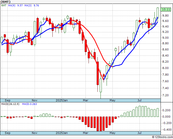Click the 8.80 price axis label

[166, 43]
